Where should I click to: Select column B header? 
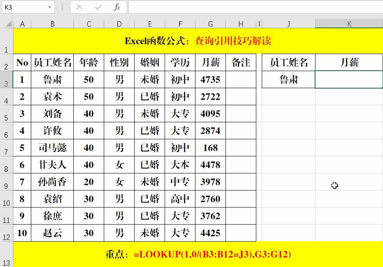[x=52, y=24]
